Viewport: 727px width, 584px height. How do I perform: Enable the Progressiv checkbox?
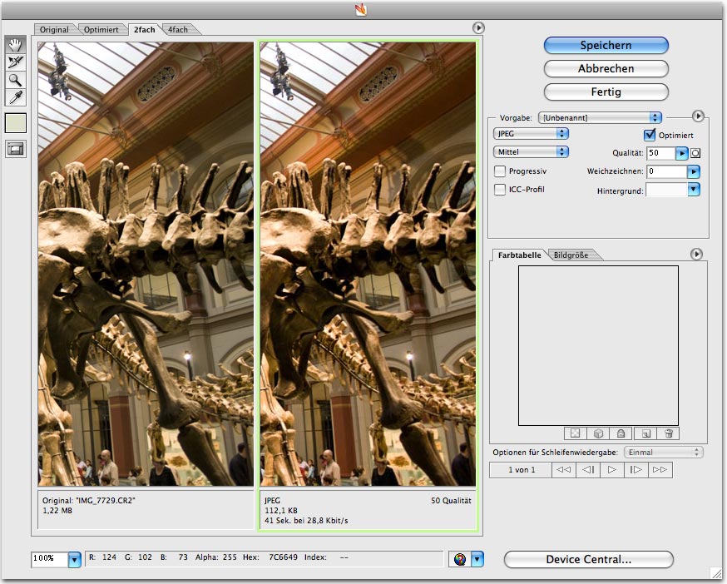point(500,171)
